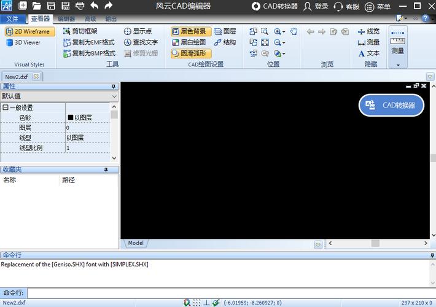
Task: Click 复制为EMF格式 copy icon
Action: [68, 42]
